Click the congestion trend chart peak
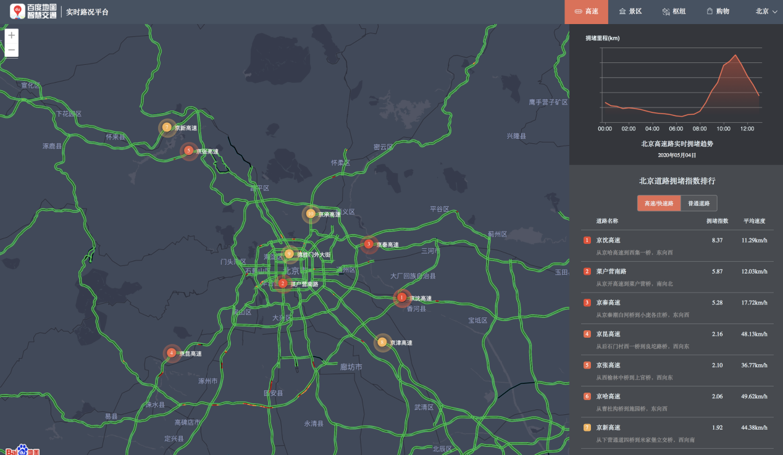Viewport: 783px width, 455px height. [735, 55]
